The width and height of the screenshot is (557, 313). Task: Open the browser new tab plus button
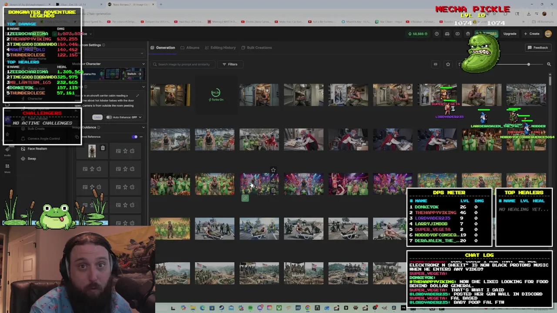161,4
